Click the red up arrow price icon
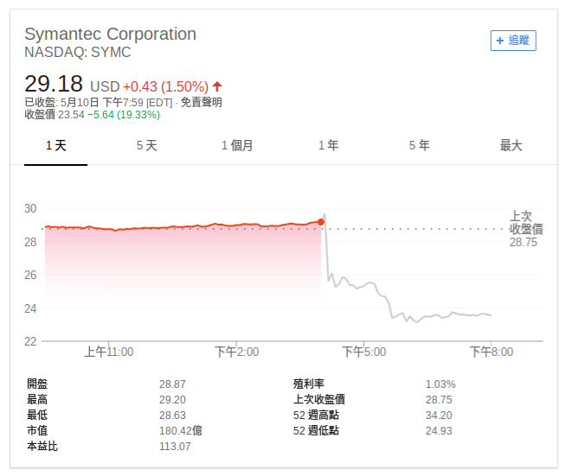The height and width of the screenshot is (476, 566). click(x=217, y=86)
